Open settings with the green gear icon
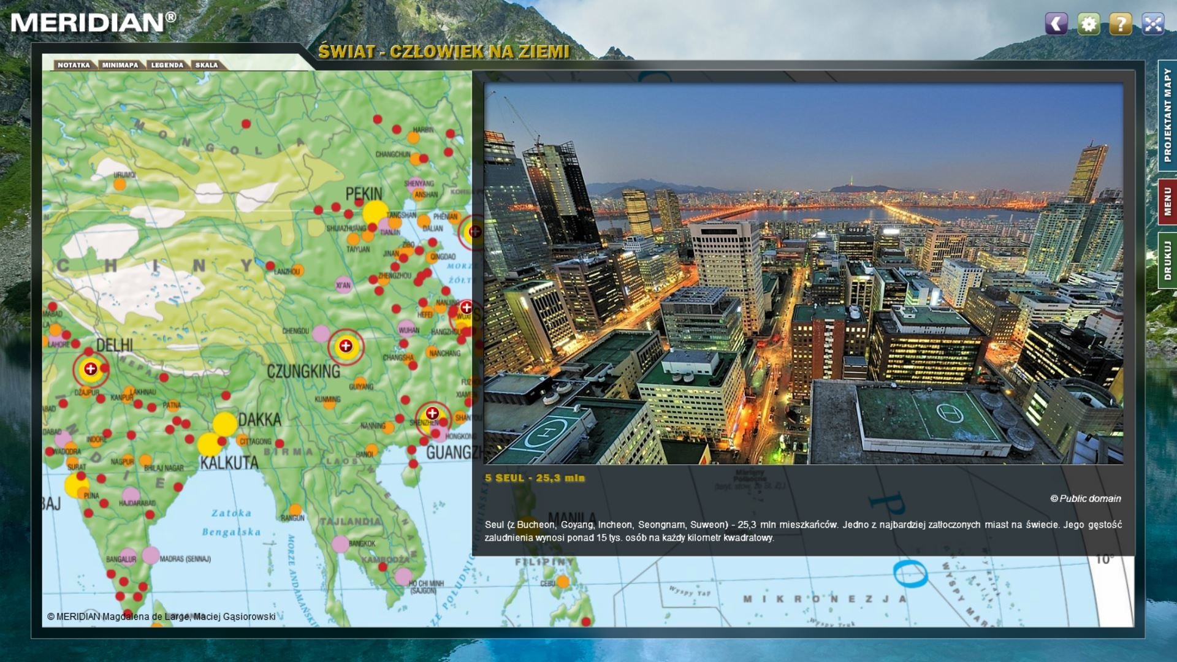This screenshot has width=1177, height=662. tap(1089, 24)
